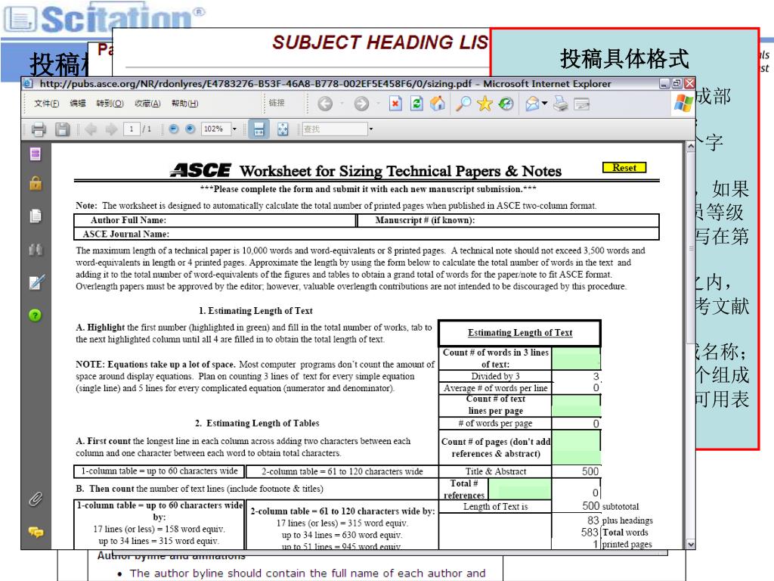Open the Comments speech bubble icon
The image size is (774, 581).
36,532
